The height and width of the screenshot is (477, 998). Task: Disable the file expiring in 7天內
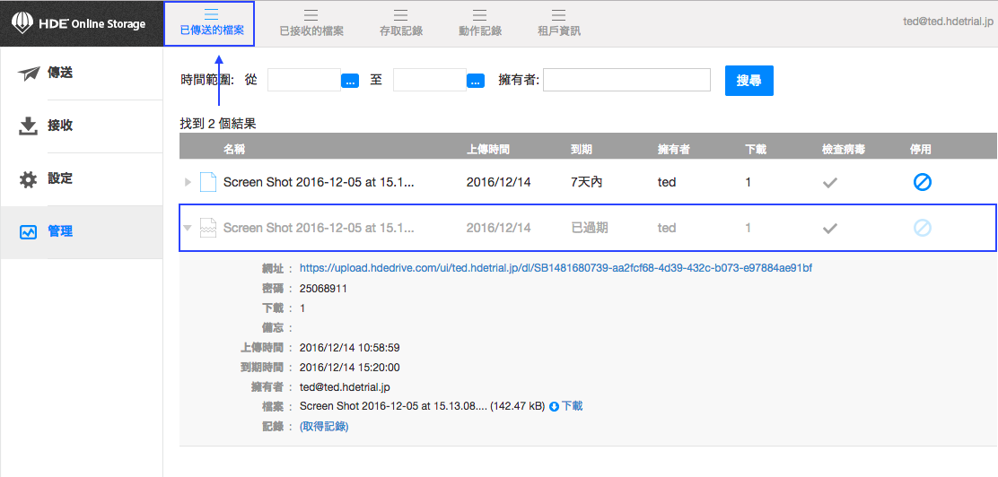[923, 183]
